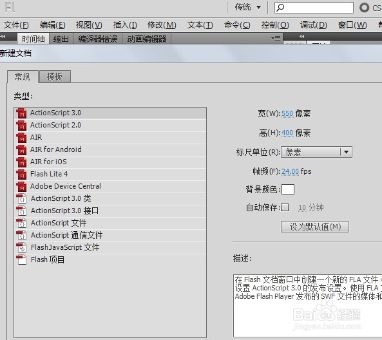Viewport: 382px width, 340px height.
Task: Select ActionScript 2.0 type text
Action: tap(55, 125)
